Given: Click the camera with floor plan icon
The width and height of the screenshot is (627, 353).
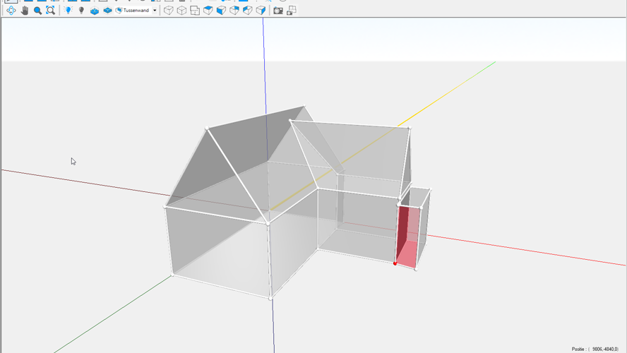Looking at the screenshot, I should coord(292,11).
